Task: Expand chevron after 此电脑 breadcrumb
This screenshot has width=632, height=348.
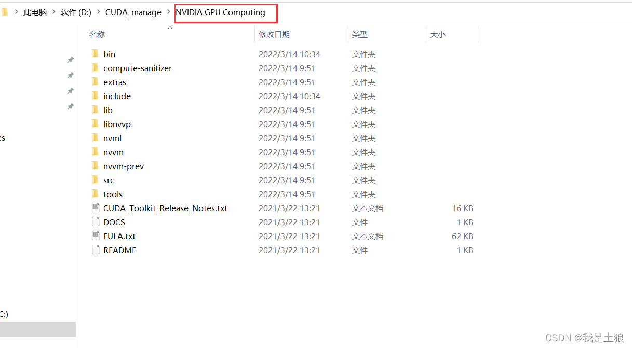Action: coord(54,12)
